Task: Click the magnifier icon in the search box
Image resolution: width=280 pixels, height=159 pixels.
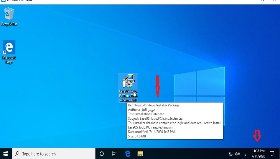Action: click(17, 154)
